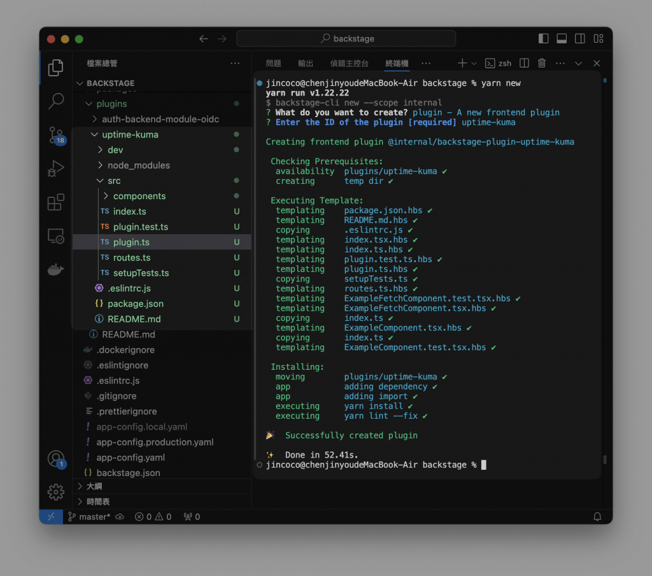Open the Extensions view
Screen dimensions: 652x576
pos(56,202)
